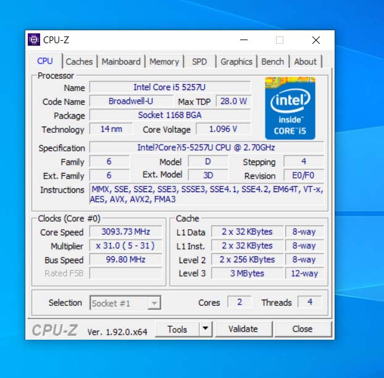Select the CPU tab

point(45,61)
